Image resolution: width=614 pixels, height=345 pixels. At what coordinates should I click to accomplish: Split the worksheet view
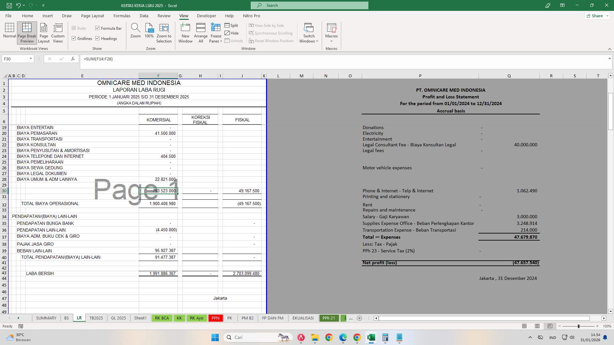coord(232,25)
